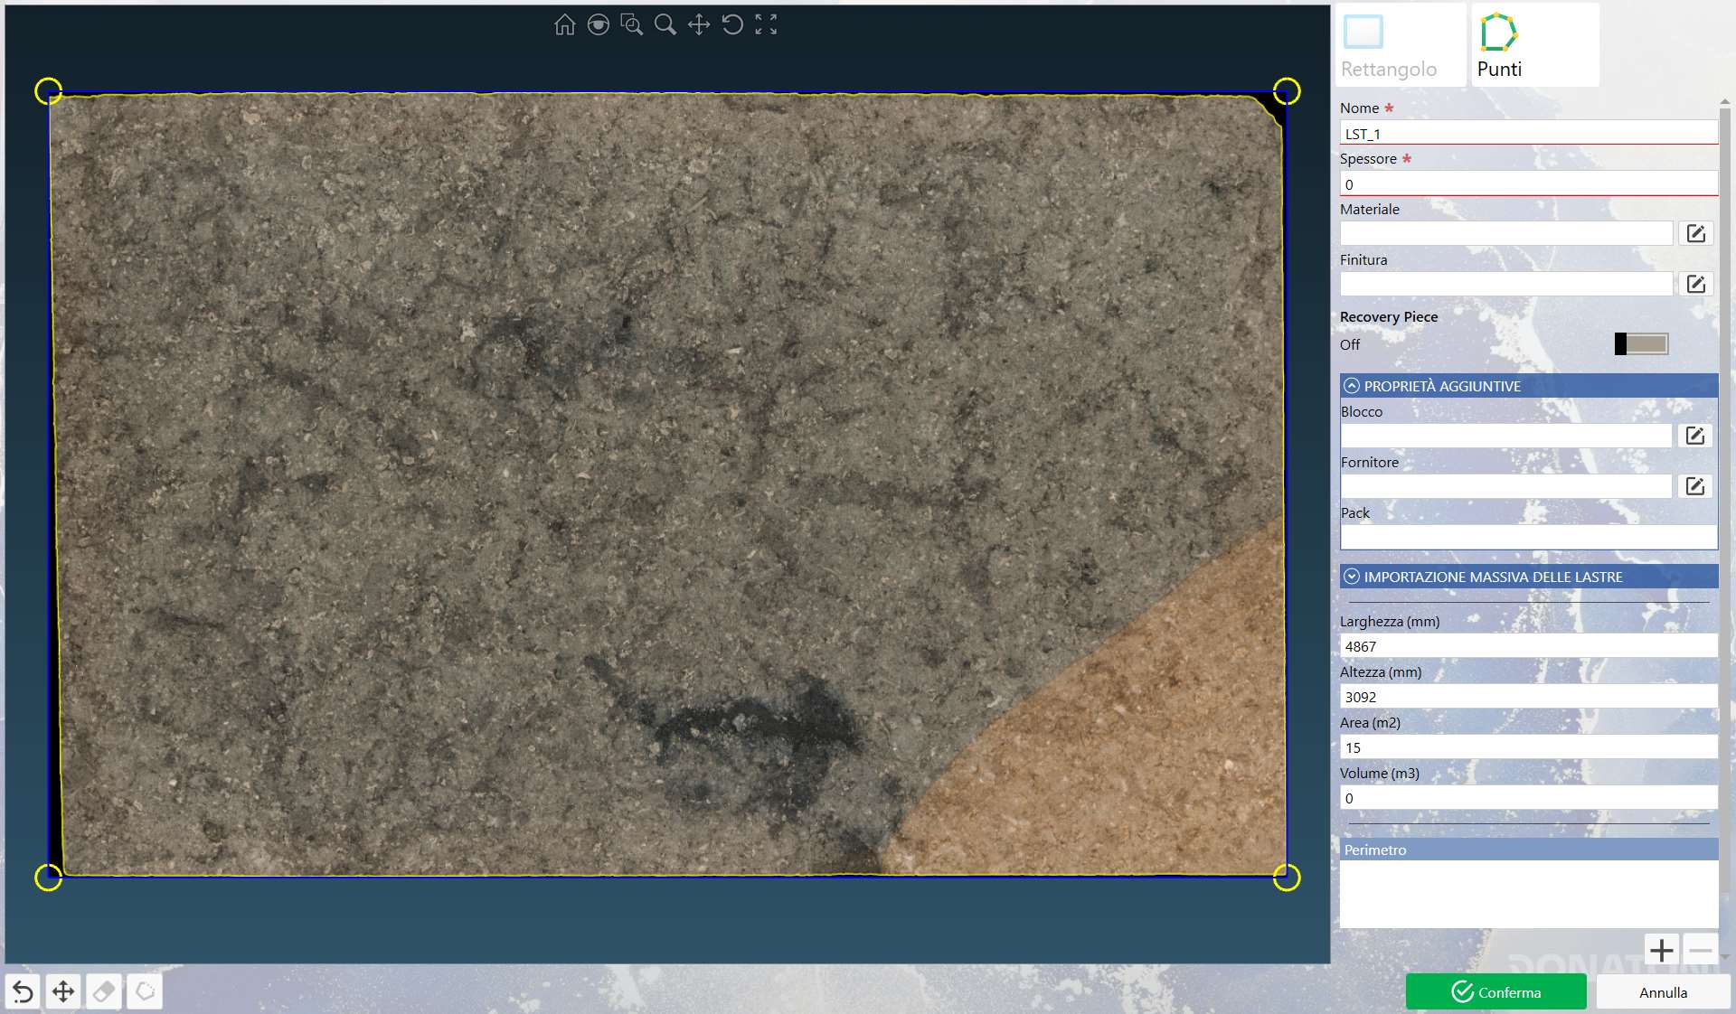Click the undo icon at bottom left

[23, 992]
